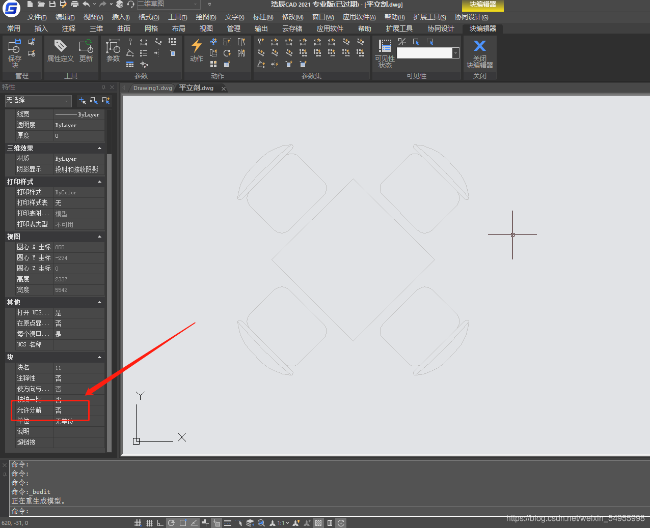The image size is (650, 528).
Task: Click the customize quick access toolbar arrow
Action: 209,4
